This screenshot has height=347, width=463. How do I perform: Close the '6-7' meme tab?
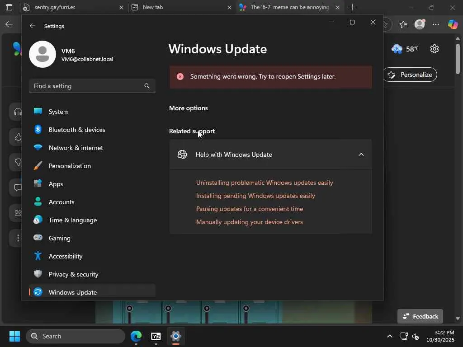pos(337,7)
